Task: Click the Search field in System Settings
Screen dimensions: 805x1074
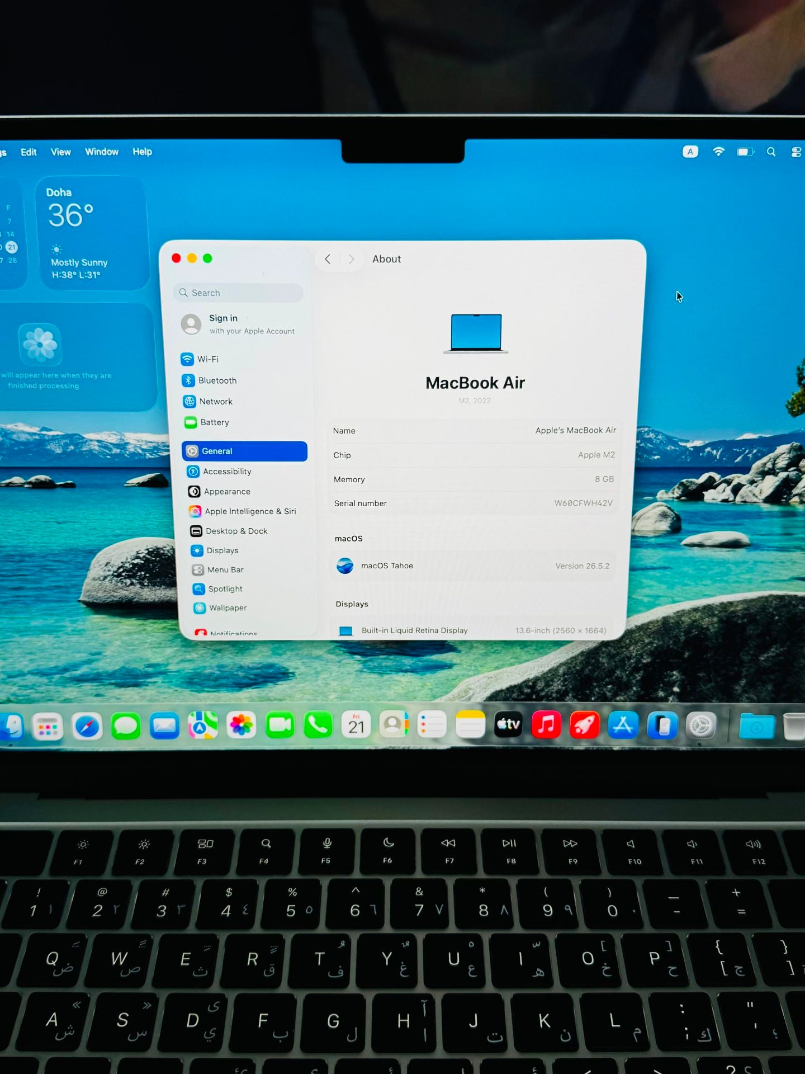Action: point(239,293)
